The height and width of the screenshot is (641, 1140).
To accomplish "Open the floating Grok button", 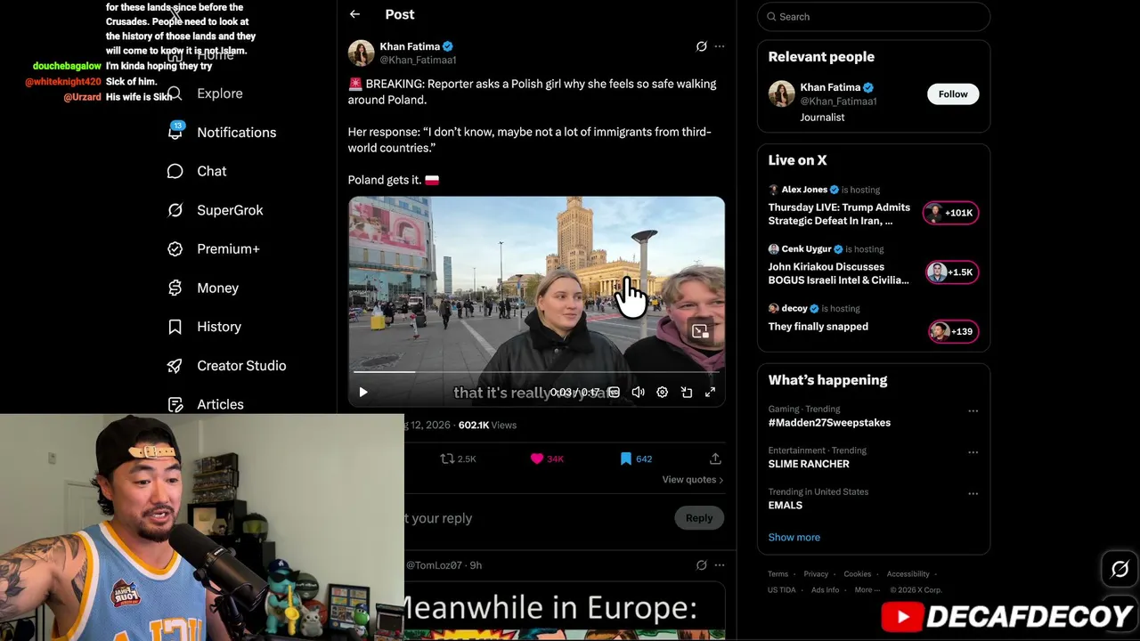I will (x=1120, y=569).
